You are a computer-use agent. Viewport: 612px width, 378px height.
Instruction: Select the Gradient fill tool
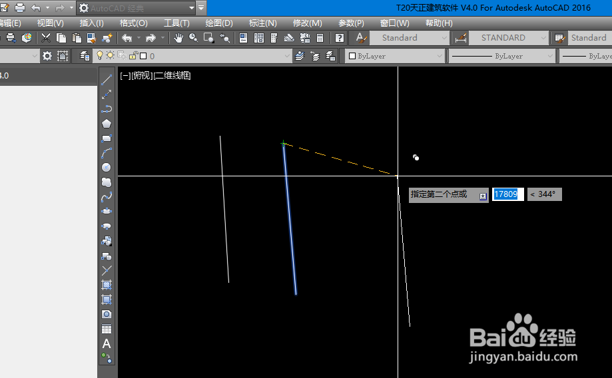(x=107, y=299)
